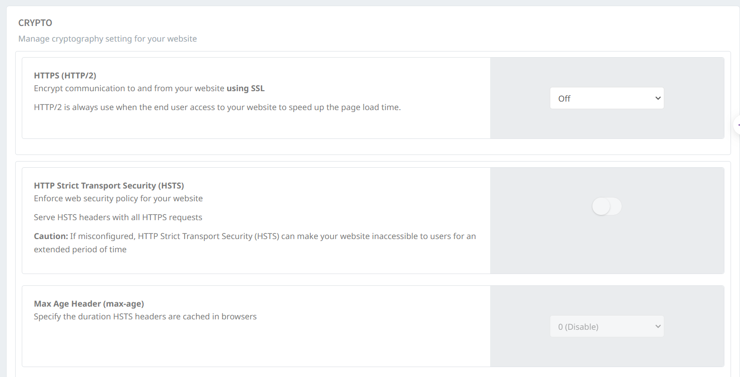
Task: Open the HTTPS mode dropdown showing Off
Action: [x=601, y=98]
